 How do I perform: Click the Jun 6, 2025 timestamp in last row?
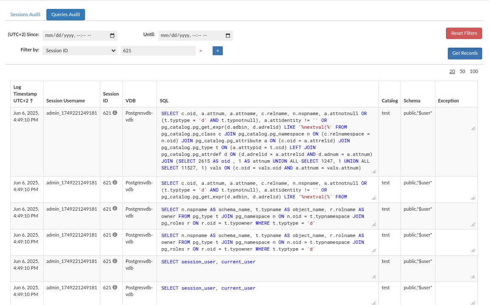point(26,291)
